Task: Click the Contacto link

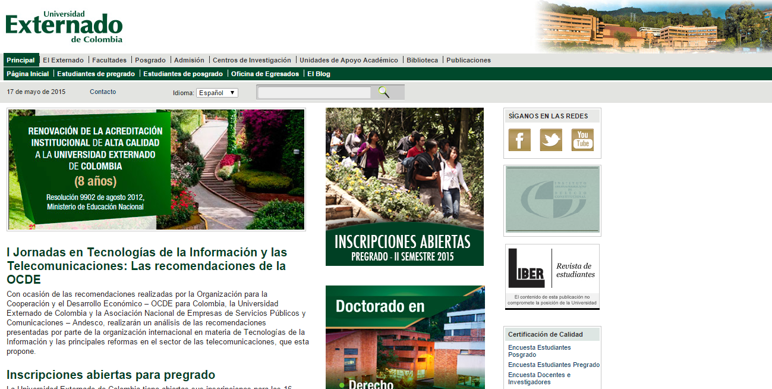Action: point(103,92)
